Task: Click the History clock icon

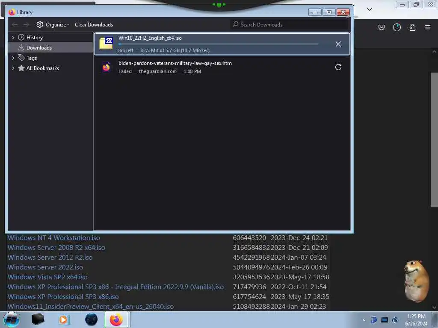Action: [21, 38]
